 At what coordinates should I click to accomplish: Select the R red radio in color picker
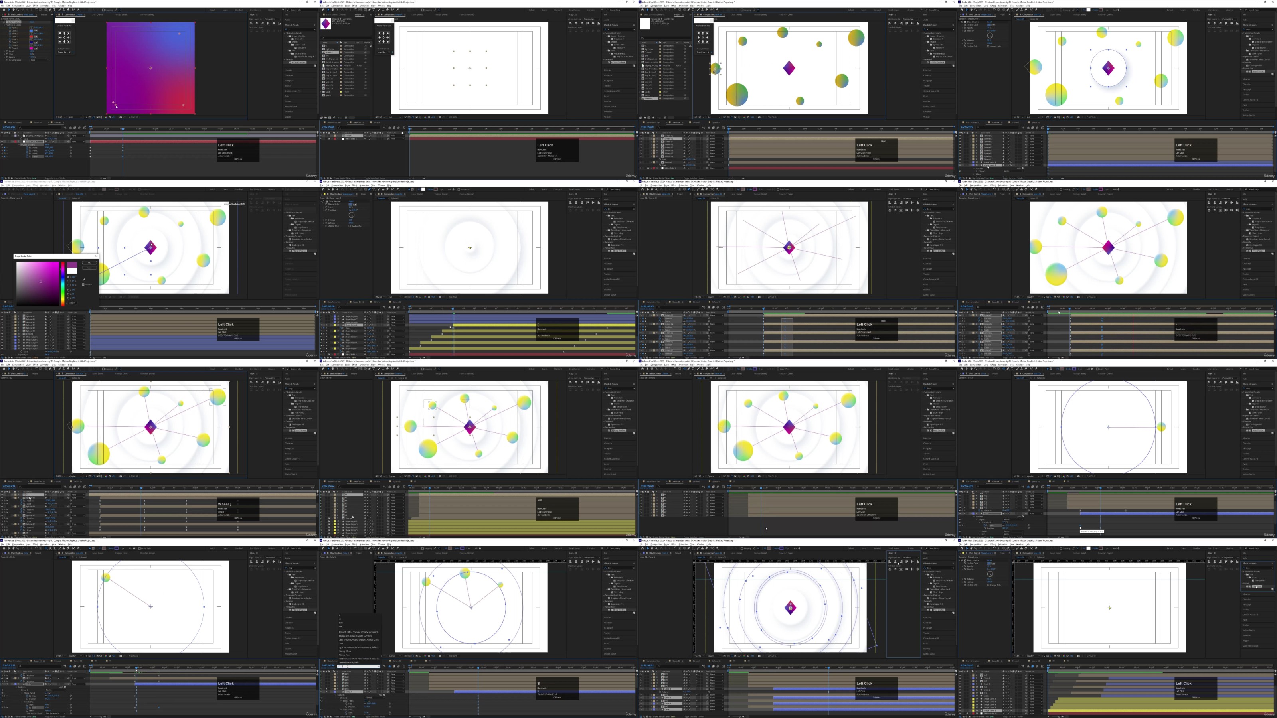click(x=68, y=290)
